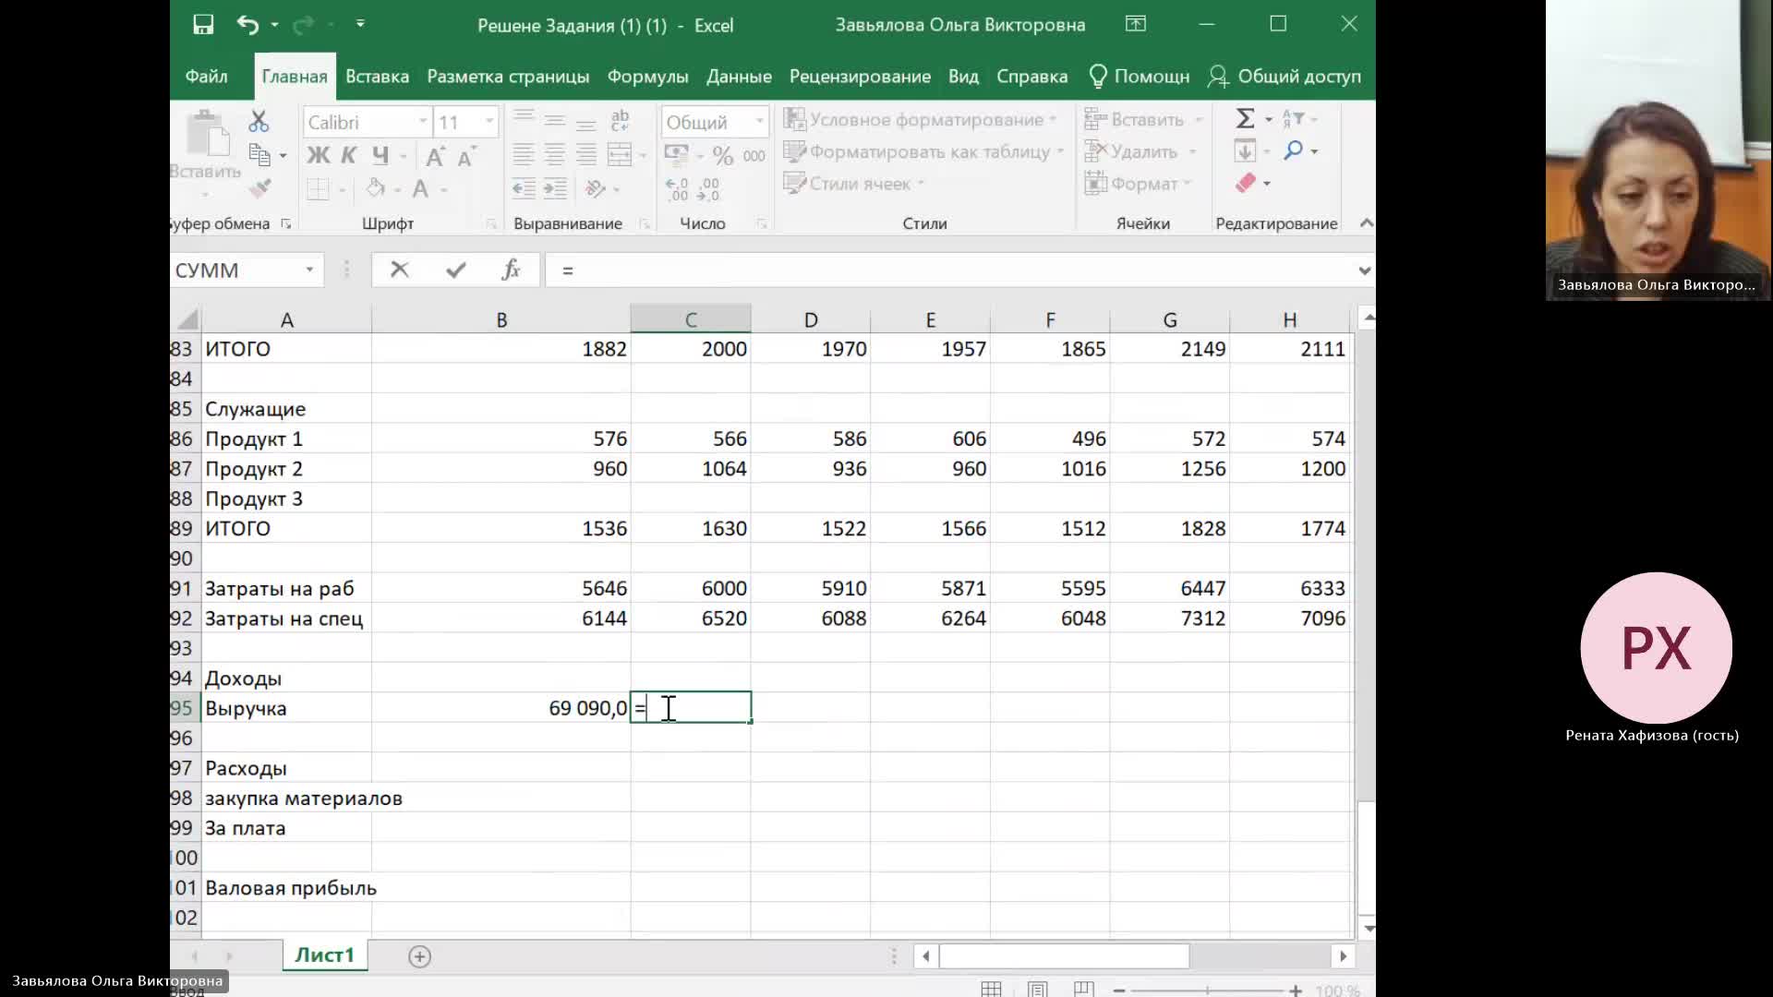Center text horizontally icon
Image resolution: width=1773 pixels, height=997 pixels.
(x=554, y=154)
